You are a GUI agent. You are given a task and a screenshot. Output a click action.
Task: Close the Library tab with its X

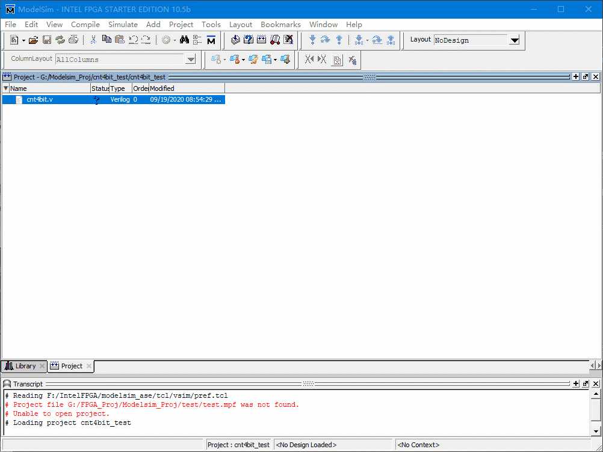[x=42, y=366]
